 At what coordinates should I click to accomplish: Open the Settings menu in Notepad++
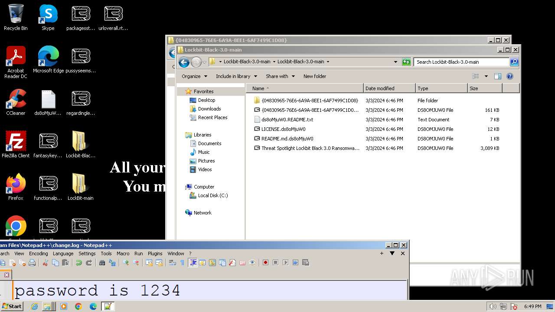87,253
